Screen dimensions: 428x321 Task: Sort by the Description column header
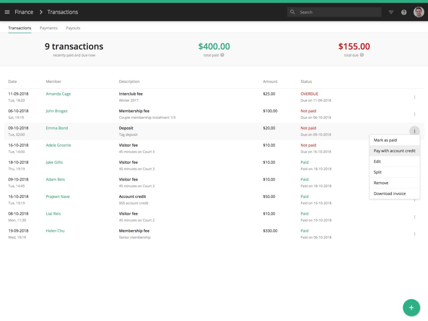pos(129,81)
